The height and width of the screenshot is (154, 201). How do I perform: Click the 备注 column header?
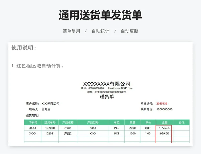click(182, 122)
